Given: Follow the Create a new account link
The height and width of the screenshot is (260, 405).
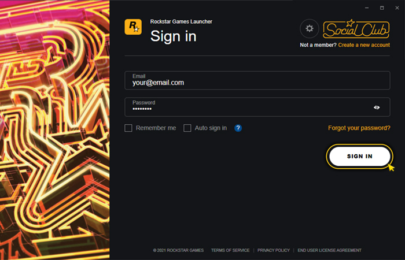Looking at the screenshot, I should 365,44.
